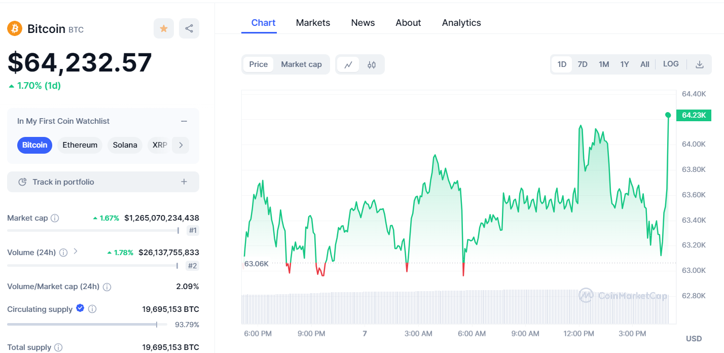Click In My First Coin Watchlist title
This screenshot has width=724, height=353.
[63, 121]
